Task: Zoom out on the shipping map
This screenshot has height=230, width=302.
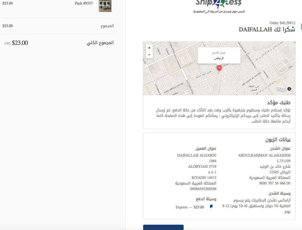Action: pyautogui.click(x=149, y=55)
